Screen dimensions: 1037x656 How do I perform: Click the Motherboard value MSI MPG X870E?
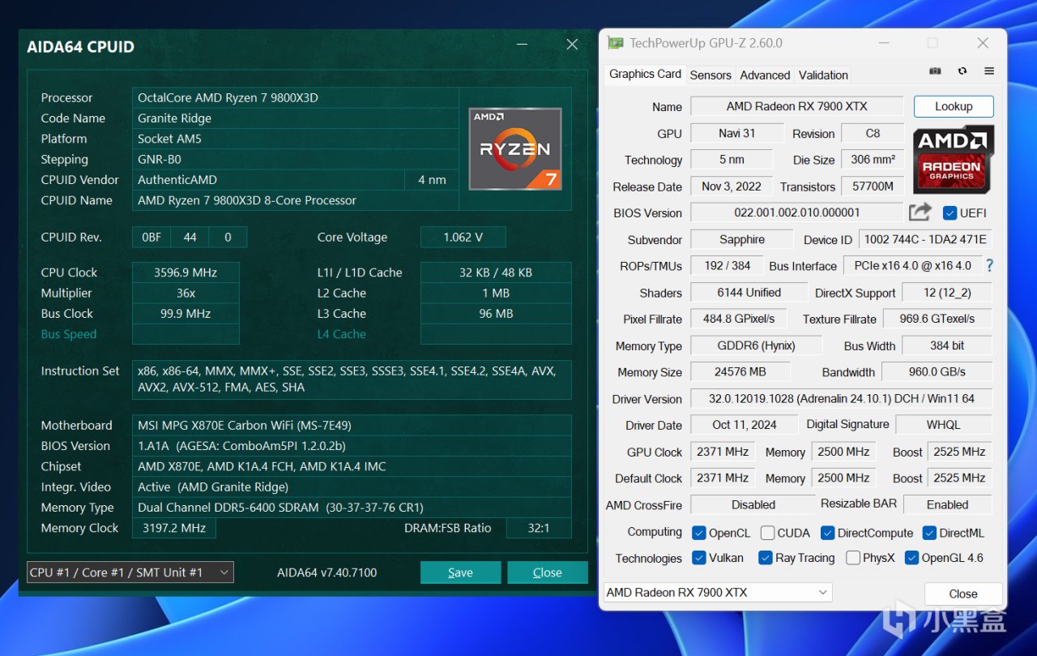[352, 426]
